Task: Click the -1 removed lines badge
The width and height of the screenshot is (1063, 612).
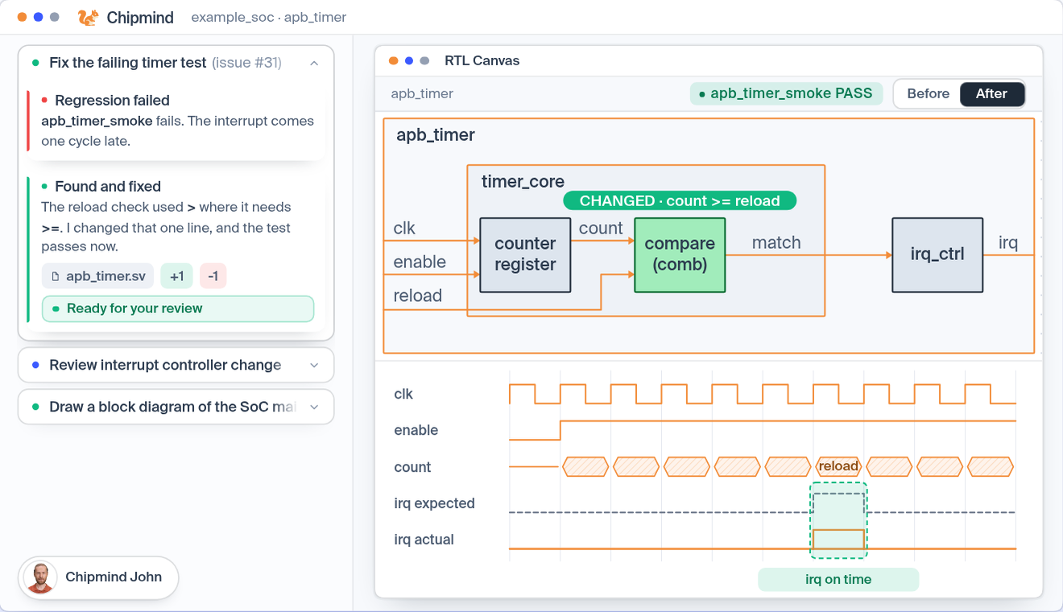Action: pyautogui.click(x=213, y=276)
